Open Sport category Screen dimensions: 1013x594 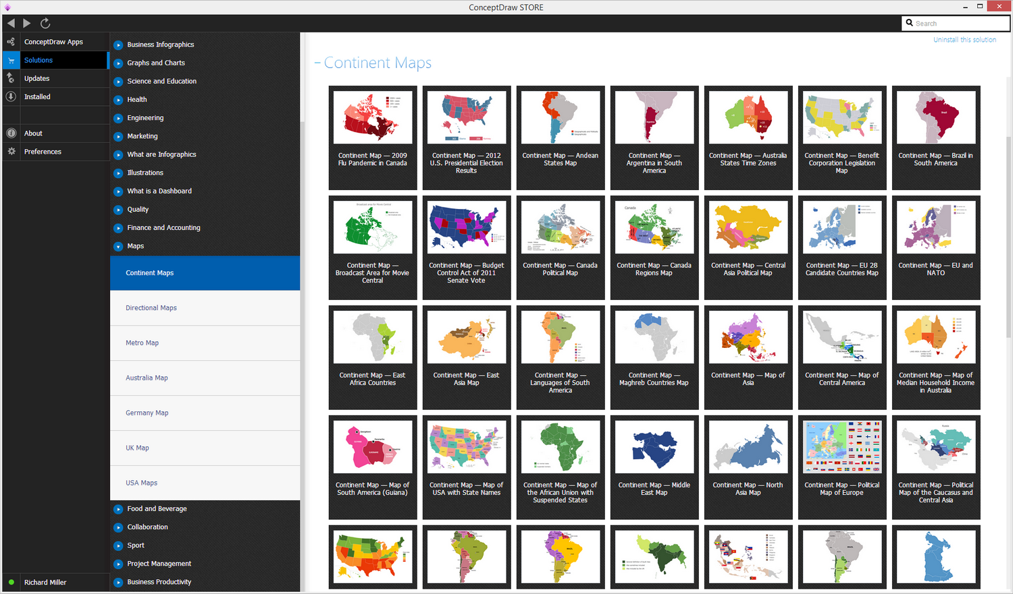pyautogui.click(x=136, y=545)
